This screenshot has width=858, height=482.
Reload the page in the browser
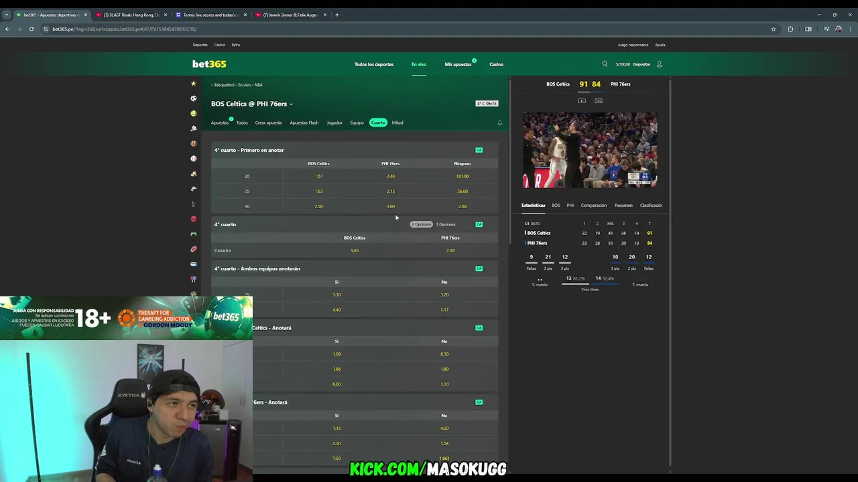[31, 29]
